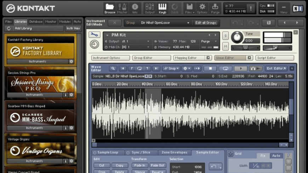308x173 pixels.
Task: Switch to the Database tab
Action: [36, 22]
